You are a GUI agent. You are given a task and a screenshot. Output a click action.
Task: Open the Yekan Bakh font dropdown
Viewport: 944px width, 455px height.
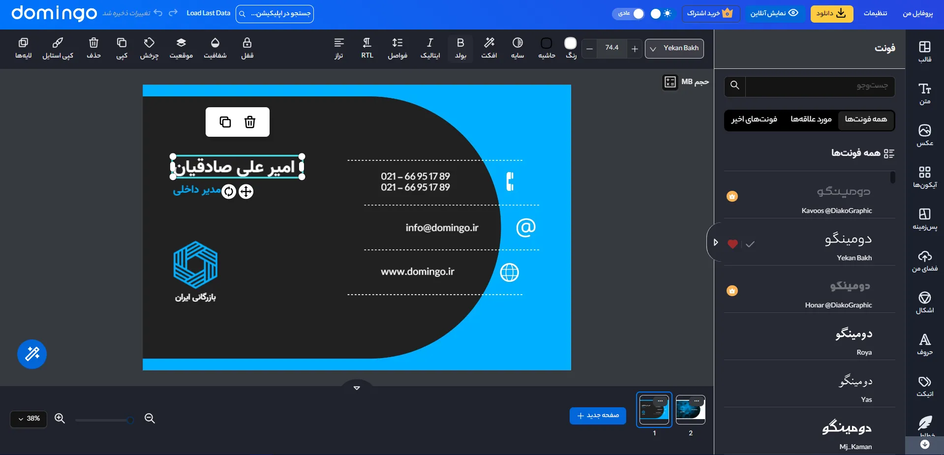point(674,49)
